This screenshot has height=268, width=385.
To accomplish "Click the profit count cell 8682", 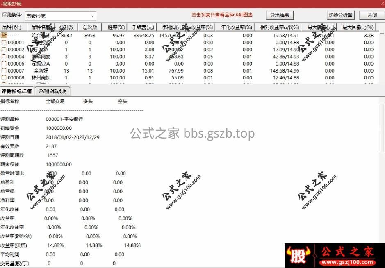I will [x=66, y=36].
